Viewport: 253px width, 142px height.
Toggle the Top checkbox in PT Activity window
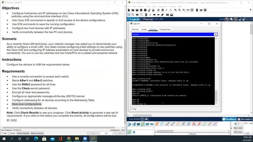coord(2,133)
